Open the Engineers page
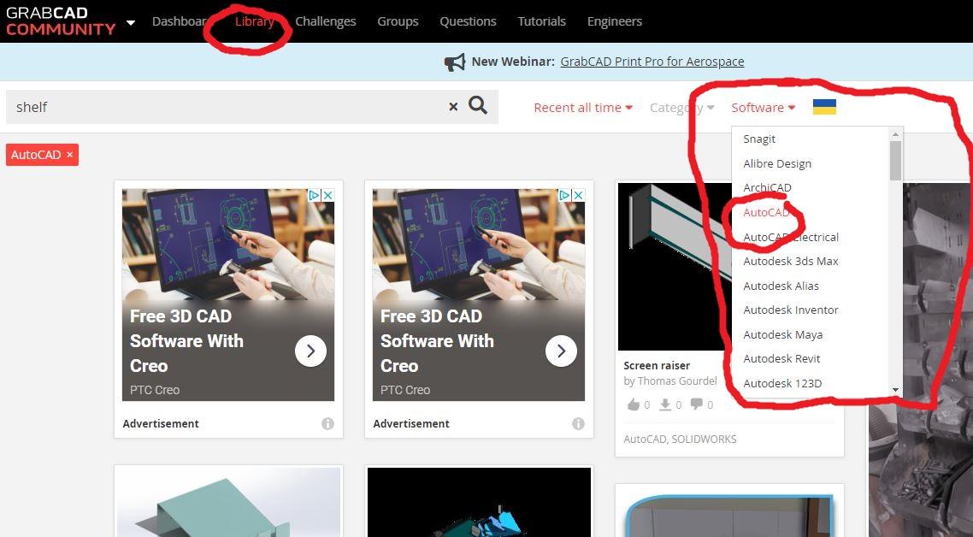This screenshot has height=537, width=973. [615, 21]
